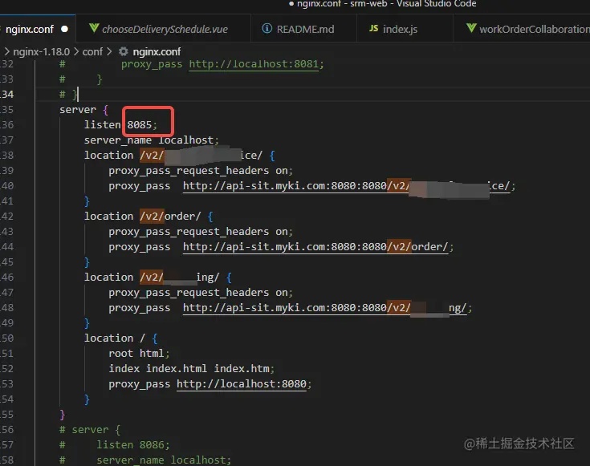Screen dimensions: 590x466
Task: Click the 'location / {' line
Action: tap(120, 338)
